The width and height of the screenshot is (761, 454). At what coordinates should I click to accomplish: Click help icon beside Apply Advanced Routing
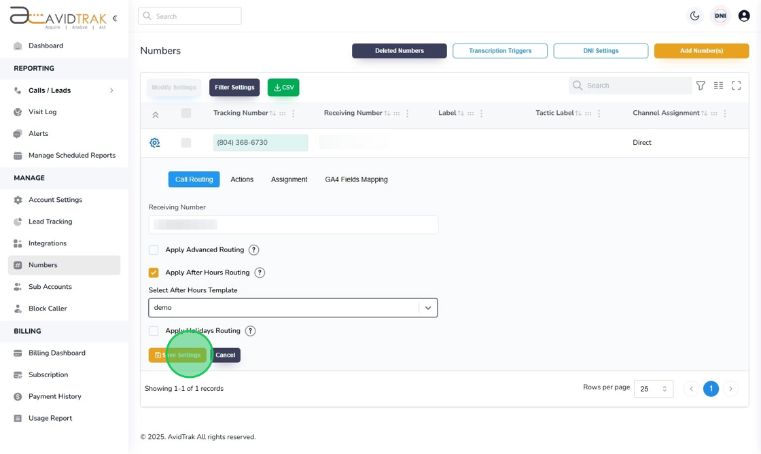[x=254, y=250]
